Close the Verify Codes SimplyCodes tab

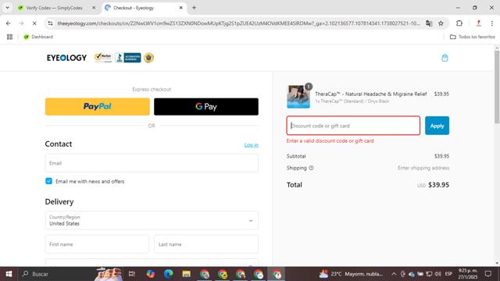tap(94, 8)
